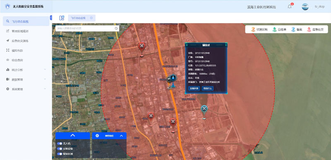
Task: Click the map location search field
Action: pos(85,29)
